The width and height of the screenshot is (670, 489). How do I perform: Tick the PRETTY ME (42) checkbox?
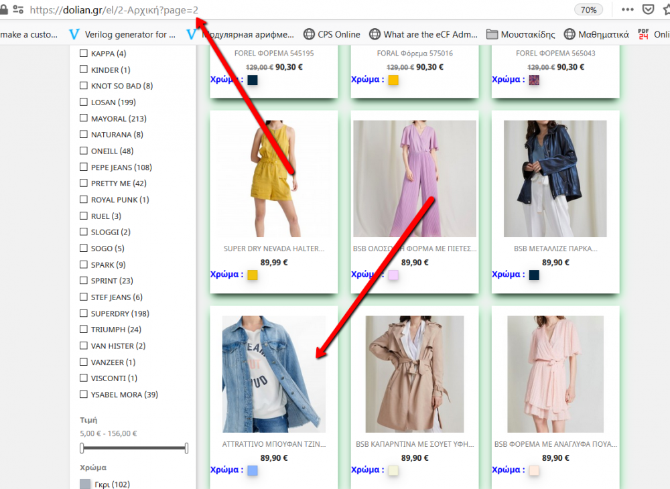pos(84,183)
